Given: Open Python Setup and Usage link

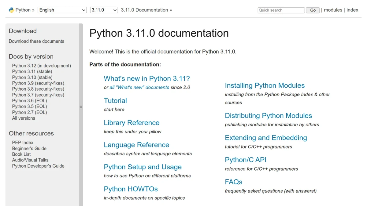Looking at the screenshot, I should click(143, 167).
